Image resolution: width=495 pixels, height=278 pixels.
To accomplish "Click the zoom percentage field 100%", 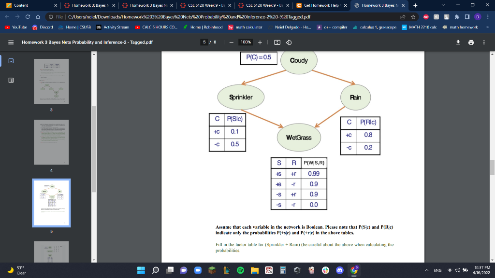I will click(x=246, y=42).
